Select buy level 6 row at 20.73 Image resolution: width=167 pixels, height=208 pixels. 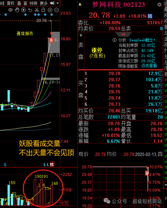coord(123,104)
